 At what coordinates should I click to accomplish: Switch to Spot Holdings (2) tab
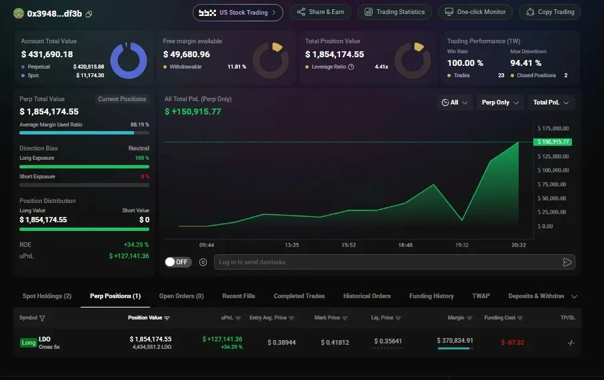(x=47, y=295)
